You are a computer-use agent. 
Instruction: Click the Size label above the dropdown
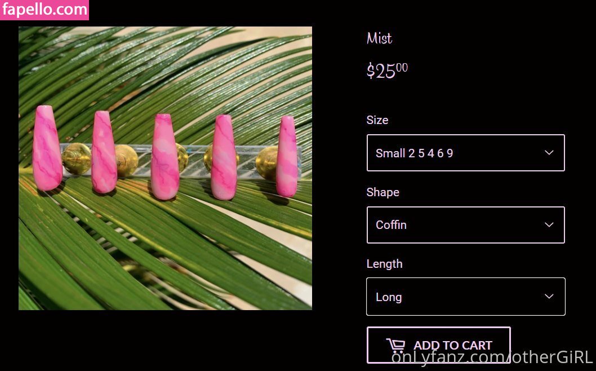pyautogui.click(x=377, y=120)
